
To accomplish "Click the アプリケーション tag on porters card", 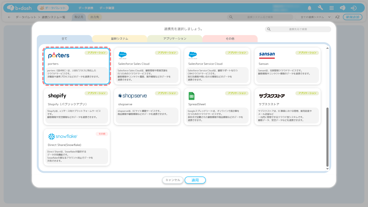I will (x=96, y=53).
